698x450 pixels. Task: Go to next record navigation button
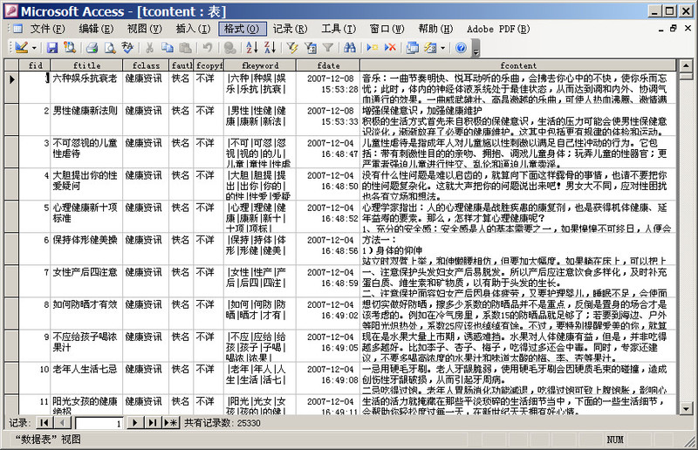click(x=134, y=422)
